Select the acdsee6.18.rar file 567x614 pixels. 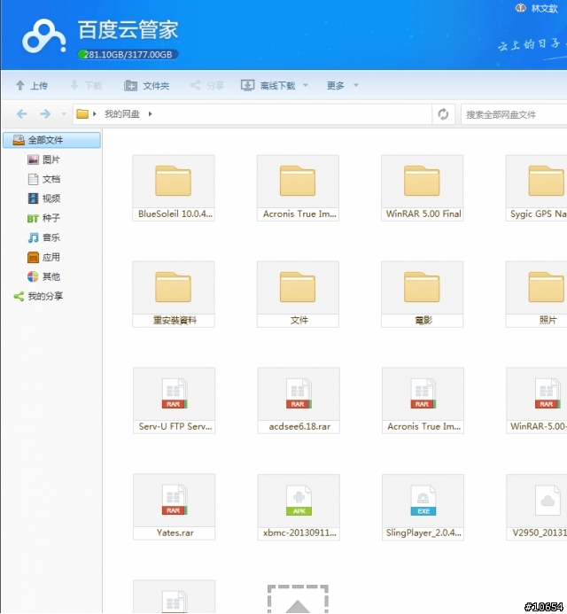point(299,400)
